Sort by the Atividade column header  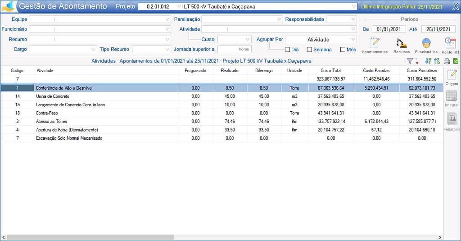45,71
